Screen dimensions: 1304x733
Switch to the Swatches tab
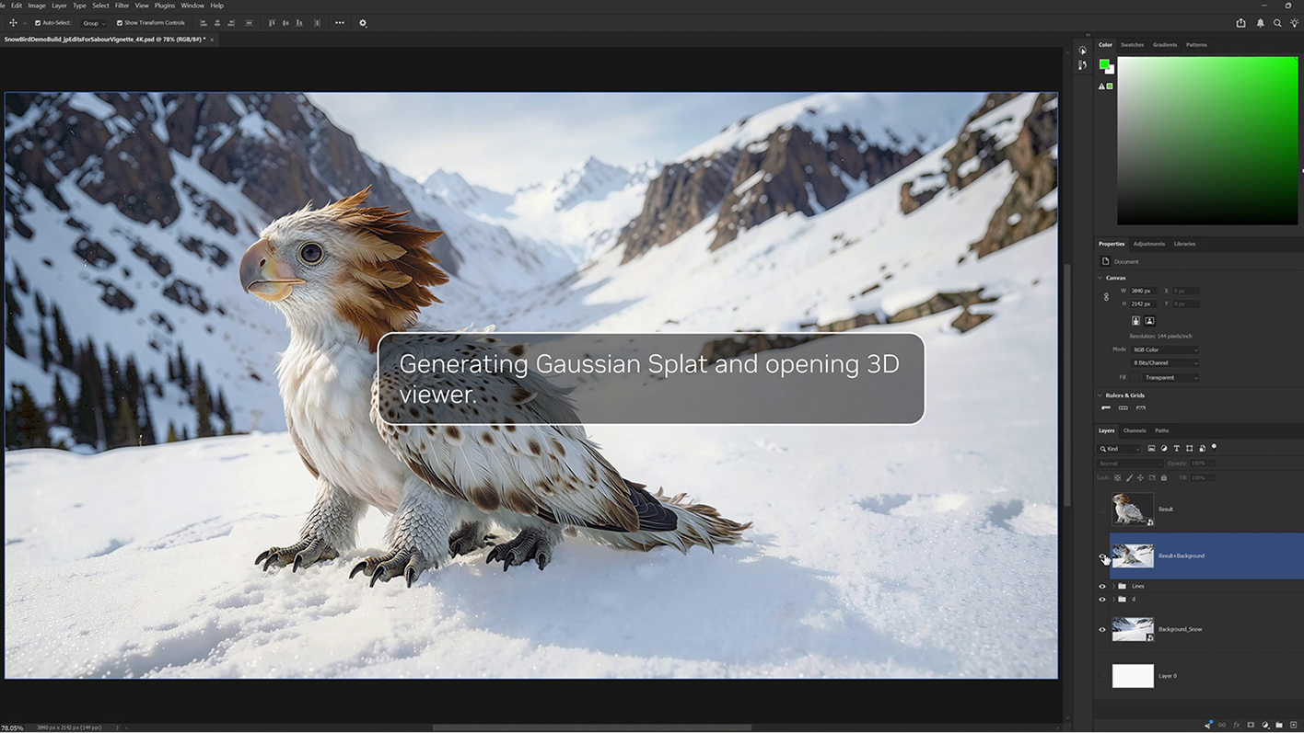tap(1132, 45)
